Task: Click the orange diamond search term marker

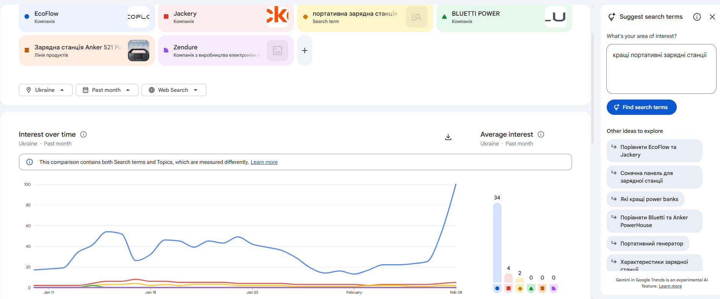Action: (x=305, y=17)
